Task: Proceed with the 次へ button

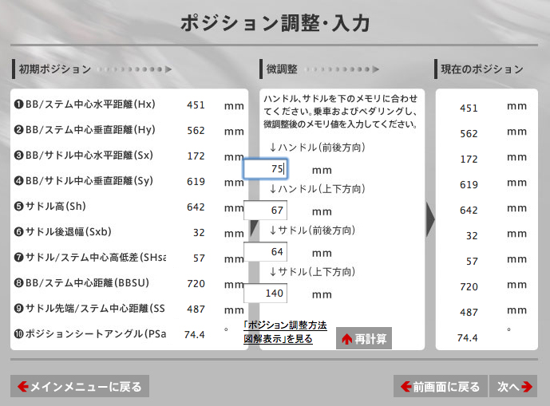Action: pos(513,386)
